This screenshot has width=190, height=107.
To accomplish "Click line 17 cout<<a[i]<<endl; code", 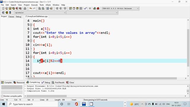I will tap(49, 73).
